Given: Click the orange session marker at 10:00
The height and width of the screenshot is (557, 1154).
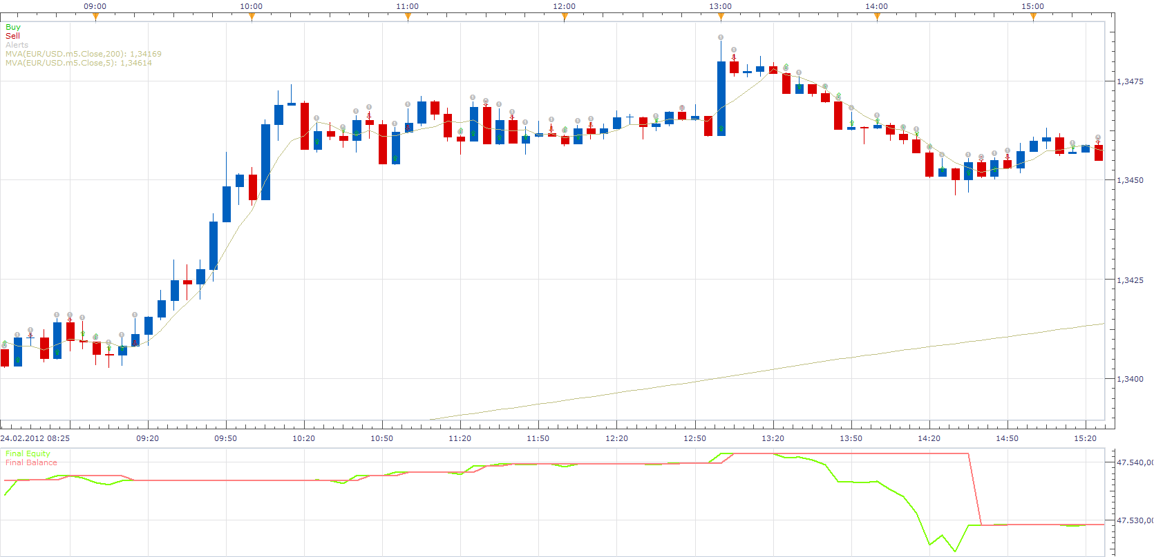Looking at the screenshot, I should (252, 18).
